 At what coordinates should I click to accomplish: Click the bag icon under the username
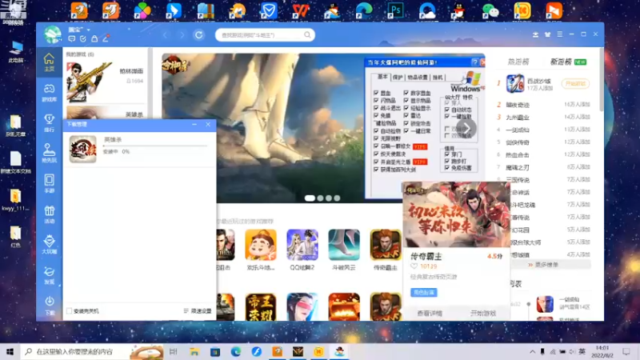tap(94, 38)
